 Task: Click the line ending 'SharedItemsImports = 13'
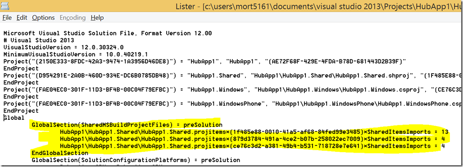[x=254, y=132]
